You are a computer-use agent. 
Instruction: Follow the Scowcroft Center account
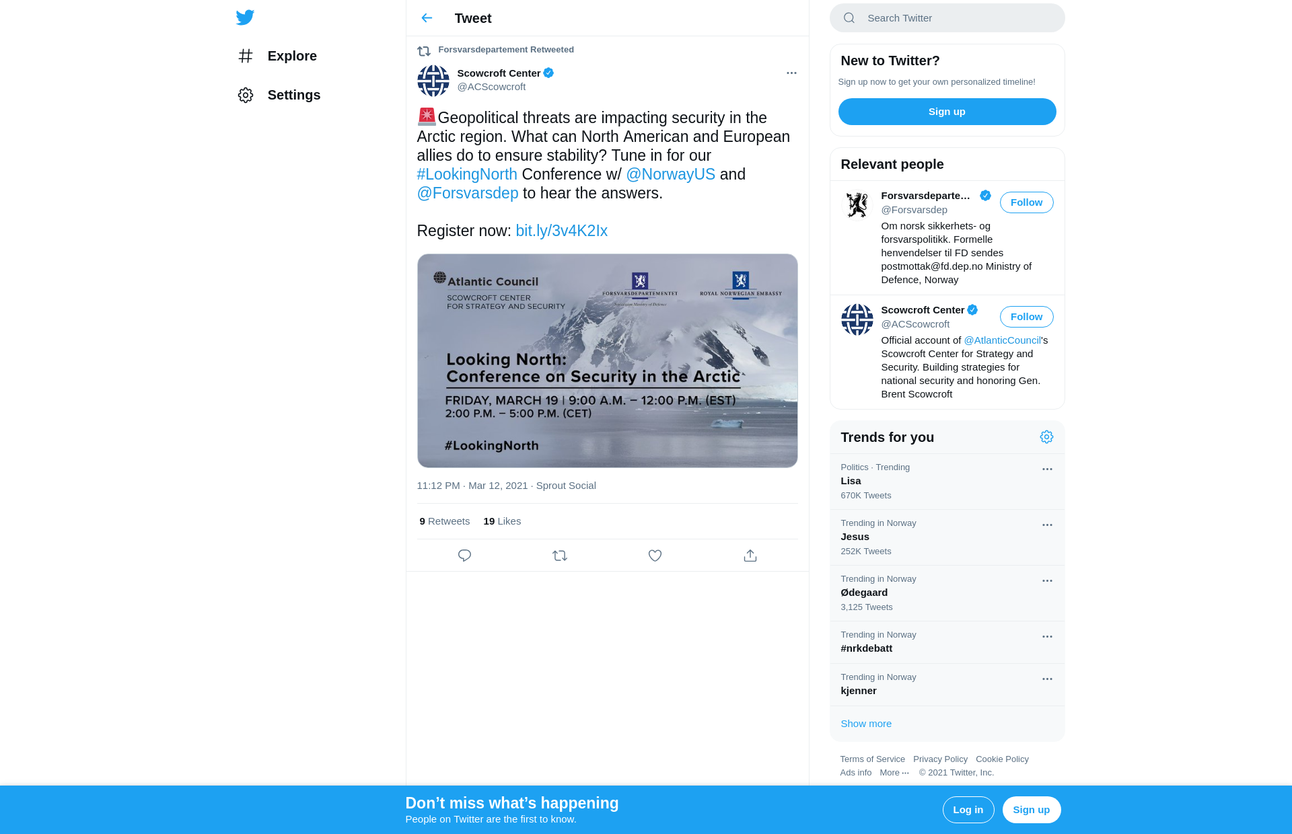pos(1026,317)
